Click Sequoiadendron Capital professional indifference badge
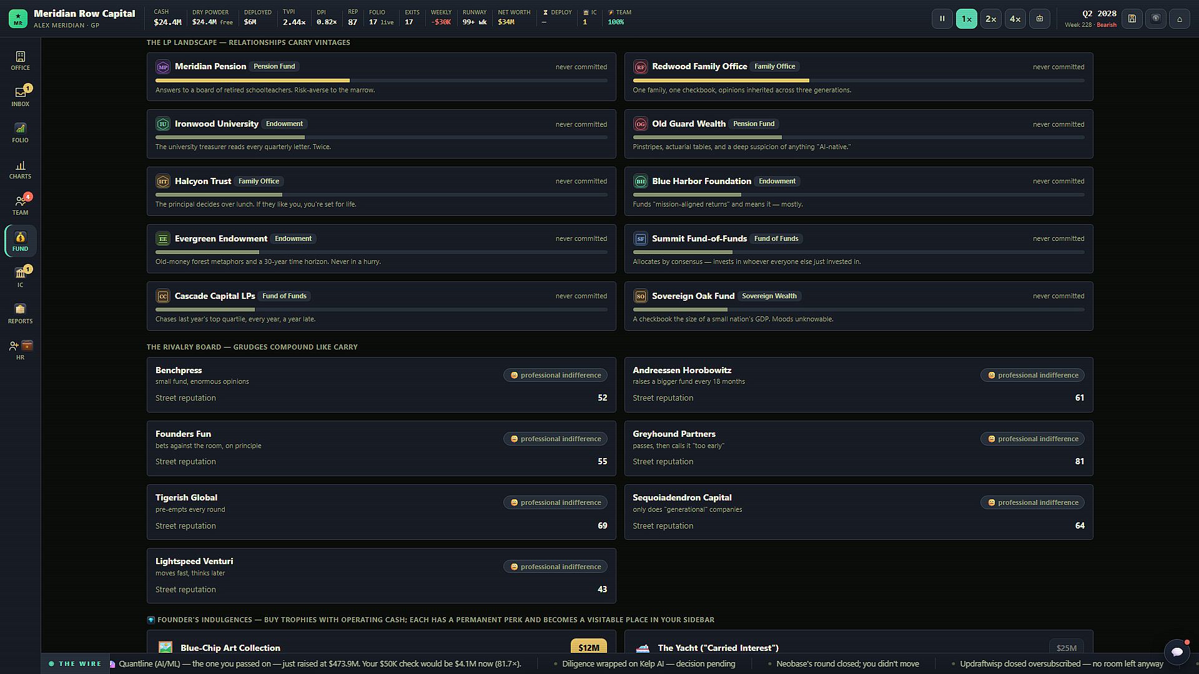This screenshot has height=674, width=1199. 1032,502
